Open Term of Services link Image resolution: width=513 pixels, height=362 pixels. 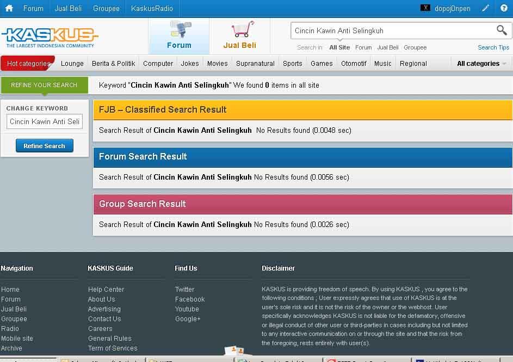pos(113,348)
